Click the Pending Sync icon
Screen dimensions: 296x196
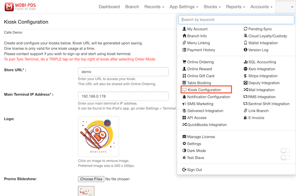click(245, 29)
